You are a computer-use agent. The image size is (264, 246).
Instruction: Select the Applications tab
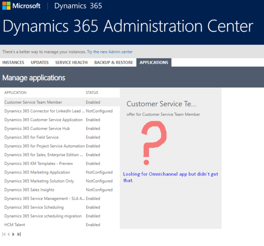click(x=154, y=62)
